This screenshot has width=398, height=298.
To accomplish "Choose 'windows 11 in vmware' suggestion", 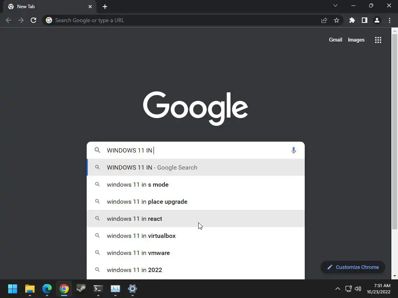I will point(196,253).
